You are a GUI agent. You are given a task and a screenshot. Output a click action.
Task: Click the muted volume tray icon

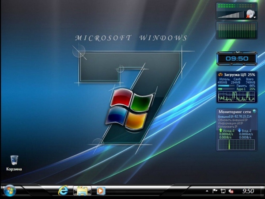tap(231, 191)
